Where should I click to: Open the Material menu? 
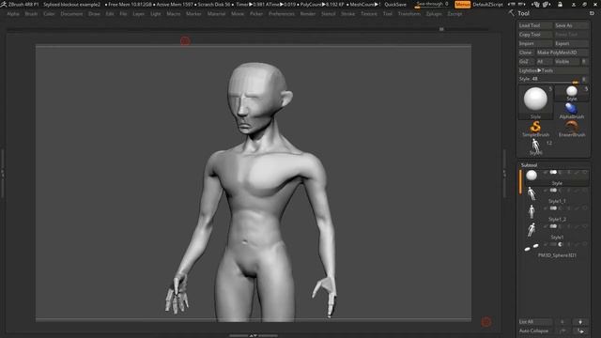click(x=216, y=14)
